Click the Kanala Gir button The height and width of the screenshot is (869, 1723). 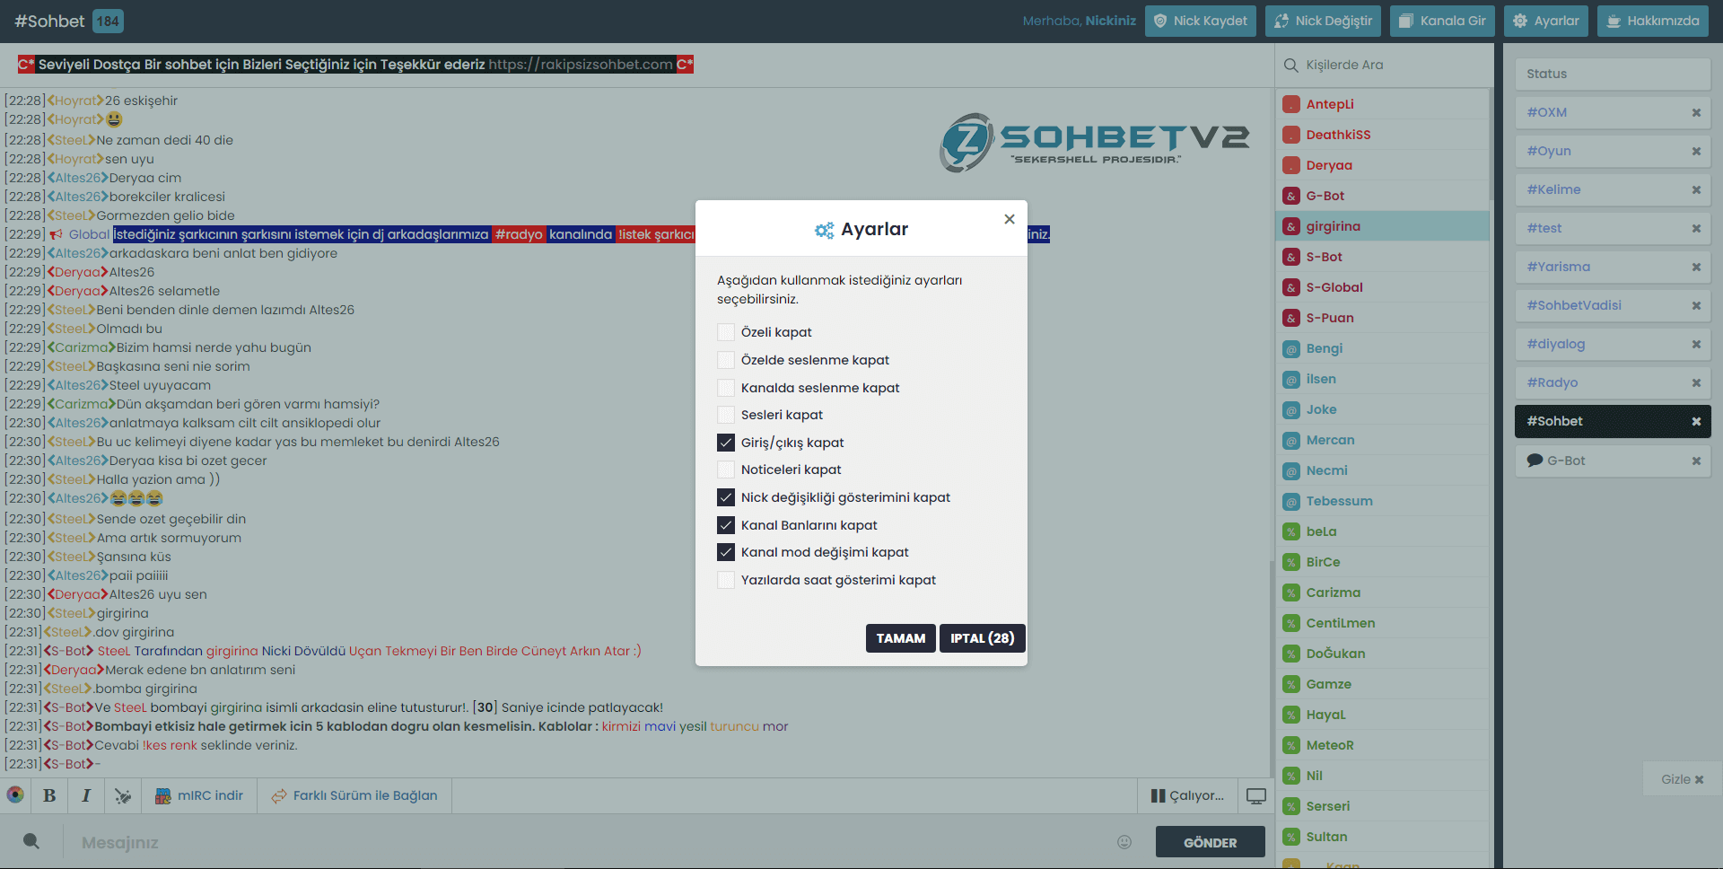pos(1442,21)
